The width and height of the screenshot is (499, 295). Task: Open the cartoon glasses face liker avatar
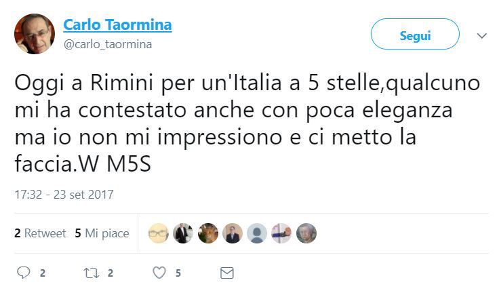(159, 233)
